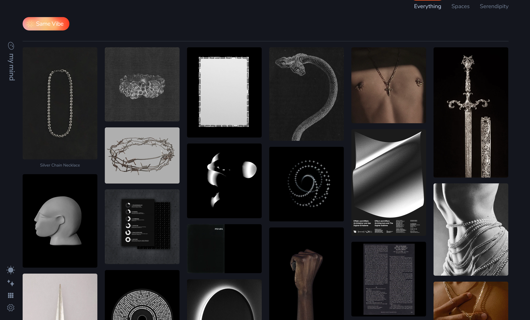The width and height of the screenshot is (530, 320).
Task: Open the silver chain necklace image card
Action: point(60,103)
